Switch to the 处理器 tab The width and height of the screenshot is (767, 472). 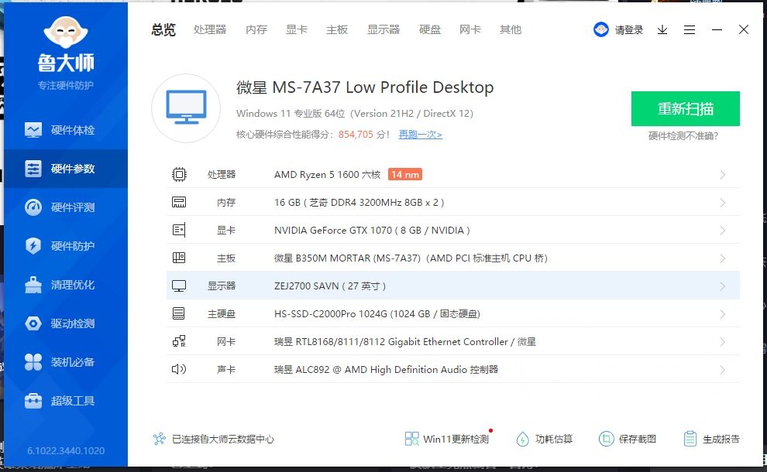click(x=209, y=29)
